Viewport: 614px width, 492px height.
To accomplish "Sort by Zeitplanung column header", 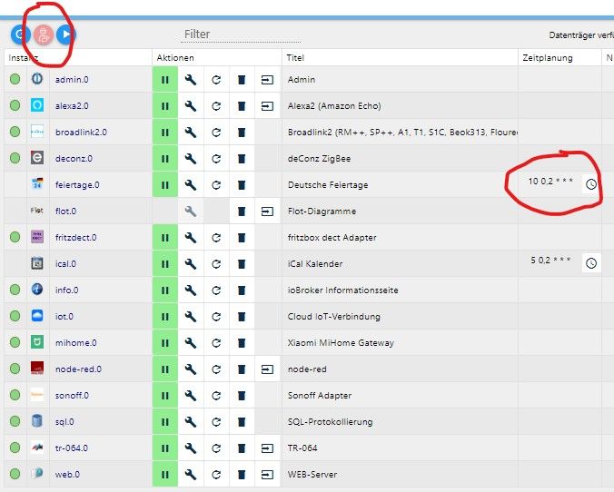I will click(548, 58).
